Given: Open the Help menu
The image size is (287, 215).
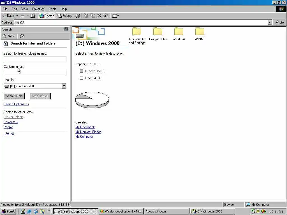Looking at the screenshot, I should tap(64, 9).
